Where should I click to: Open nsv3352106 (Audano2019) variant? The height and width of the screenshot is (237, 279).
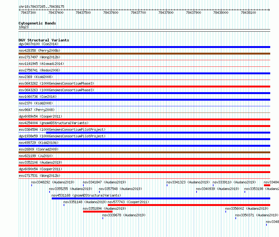40,162
